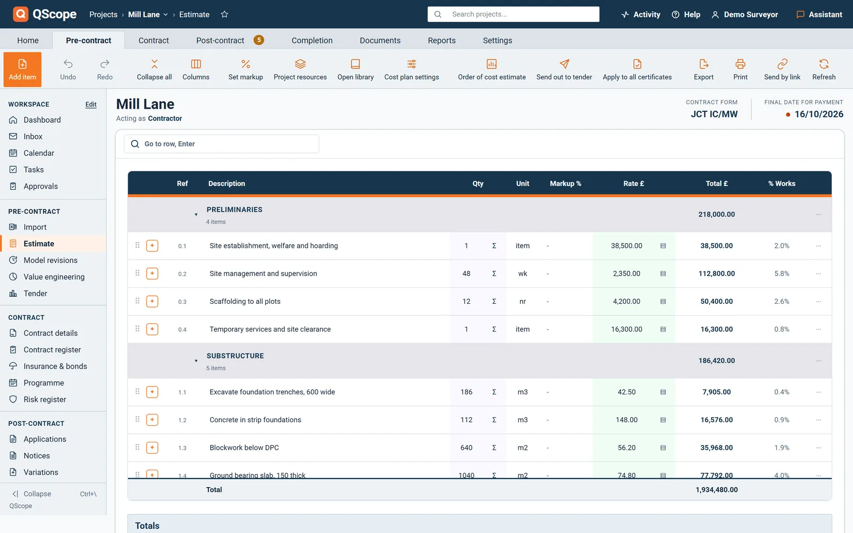Print the estimate
The width and height of the screenshot is (853, 533).
[741, 69]
